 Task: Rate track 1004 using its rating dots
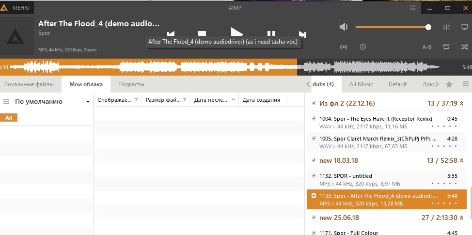click(x=444, y=126)
